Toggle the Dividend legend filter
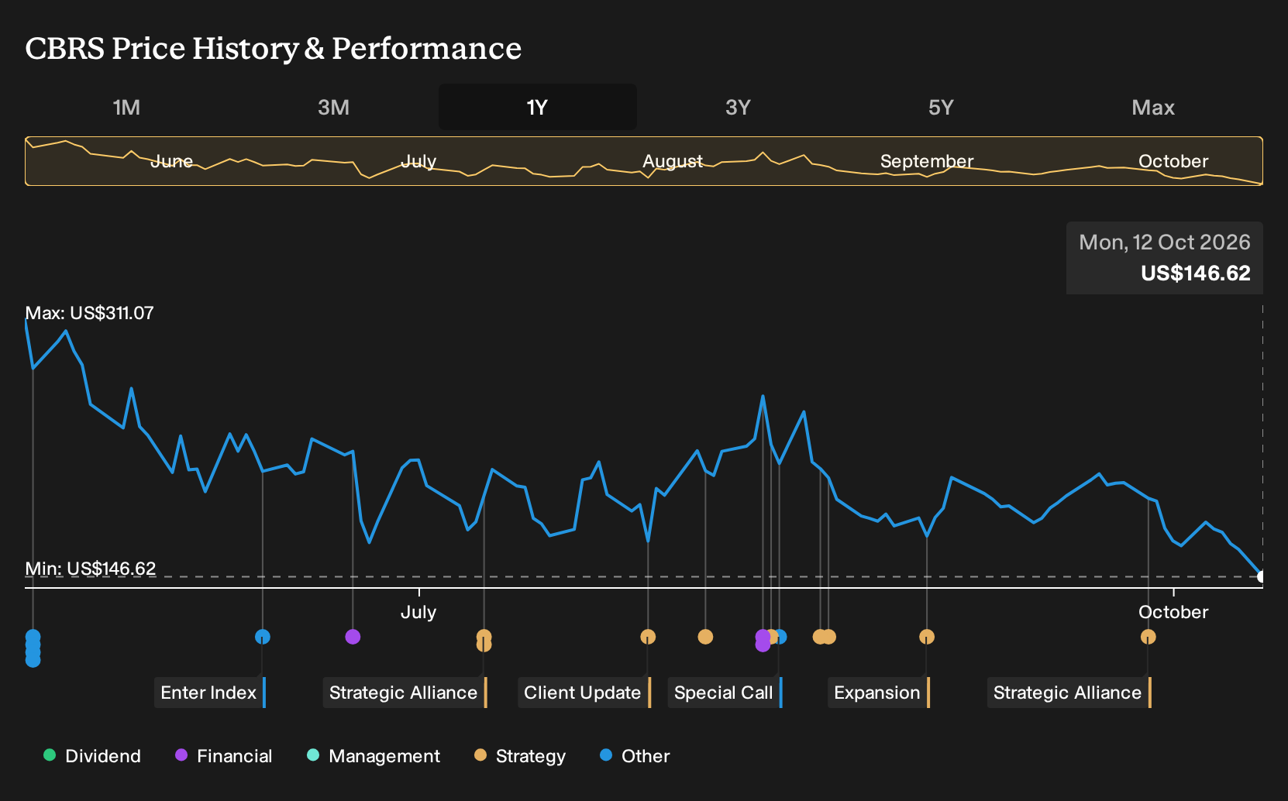The image size is (1288, 801). coord(92,756)
